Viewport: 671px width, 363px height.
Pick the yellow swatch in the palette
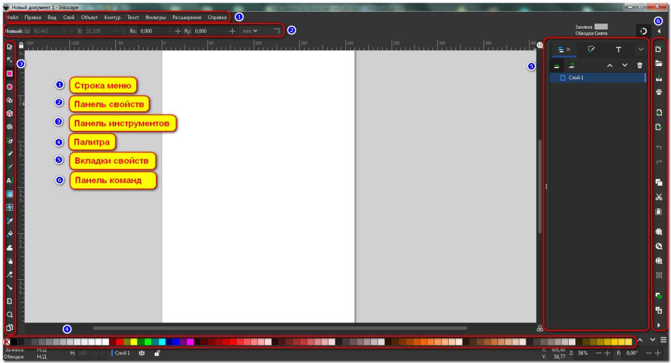(x=134, y=341)
